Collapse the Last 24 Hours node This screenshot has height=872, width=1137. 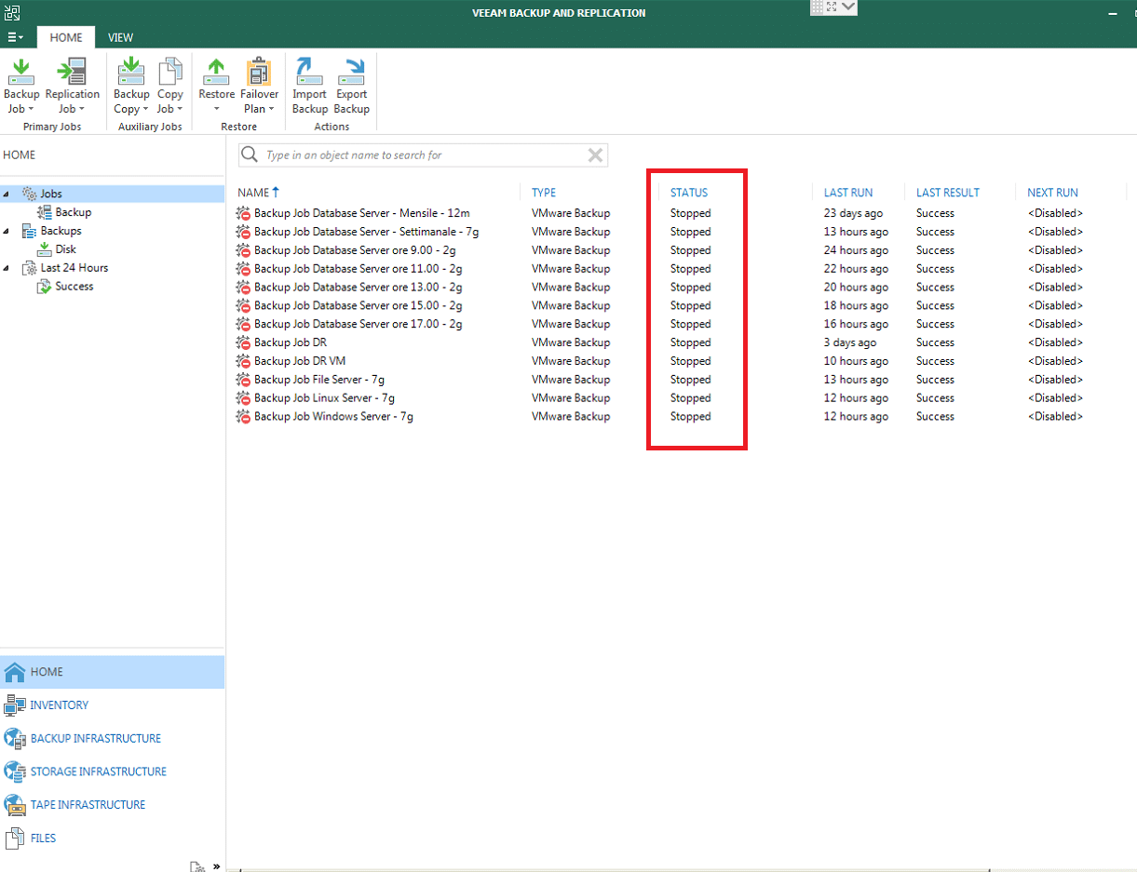7,268
